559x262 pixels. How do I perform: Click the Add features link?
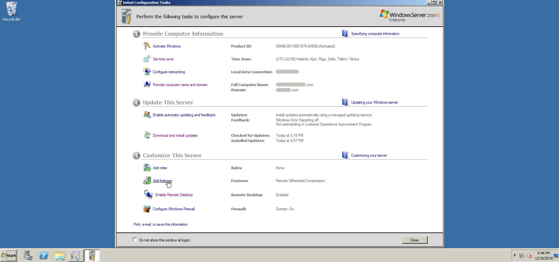pos(162,181)
